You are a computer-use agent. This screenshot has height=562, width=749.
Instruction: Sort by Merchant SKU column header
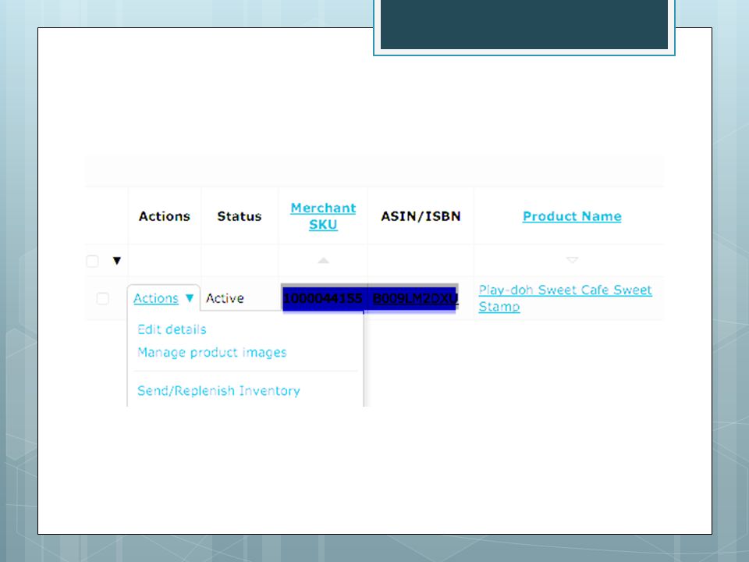click(x=323, y=216)
